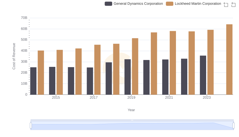This screenshot has height=137, width=239.
Task: Click Lockheed Martin bar for 2023
Action: (x=210, y=62)
